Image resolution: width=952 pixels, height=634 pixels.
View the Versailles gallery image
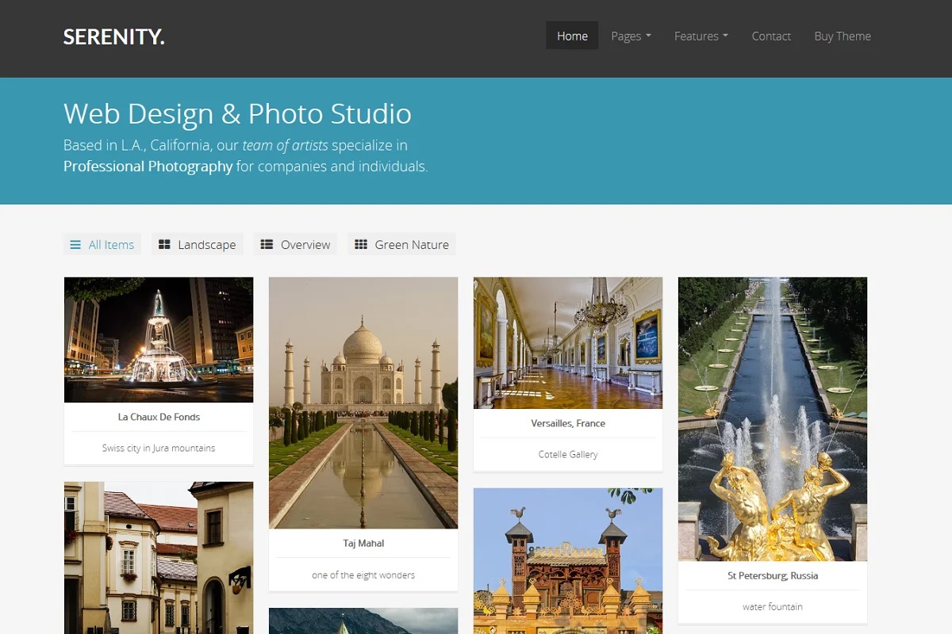568,343
